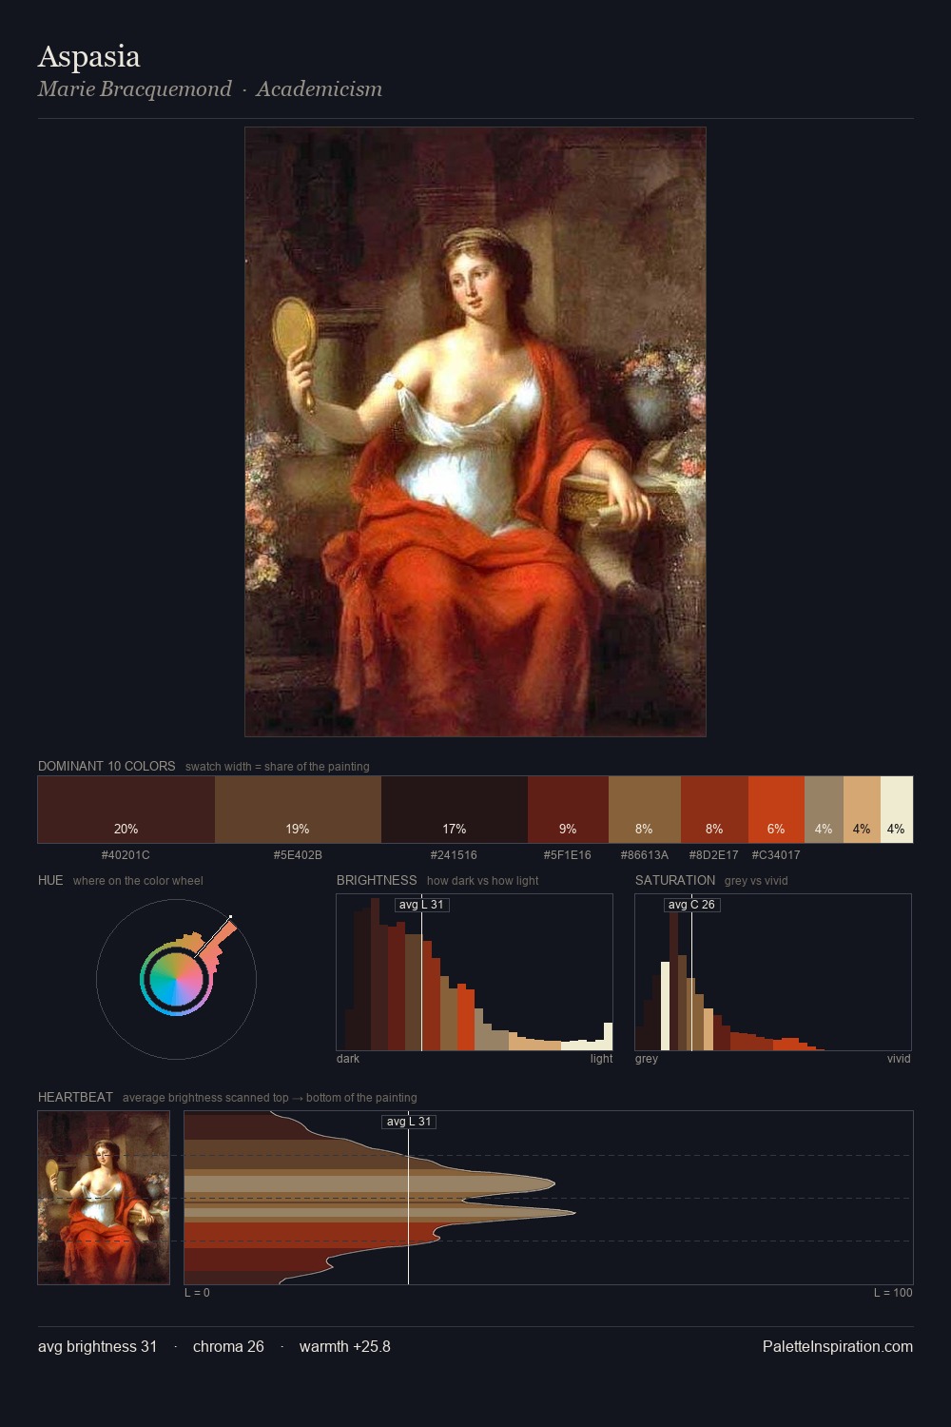Image resolution: width=951 pixels, height=1427 pixels.
Task: Open the main Aspasia painting image
Action: [x=475, y=432]
